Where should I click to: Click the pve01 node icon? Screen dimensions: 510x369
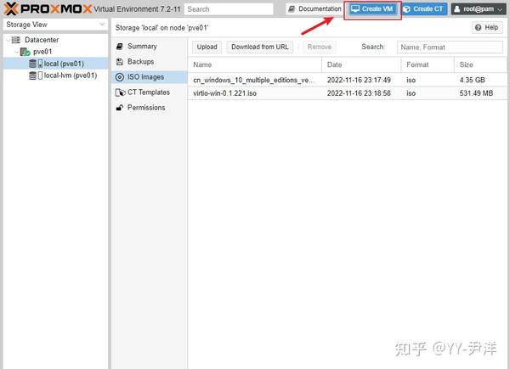25,52
